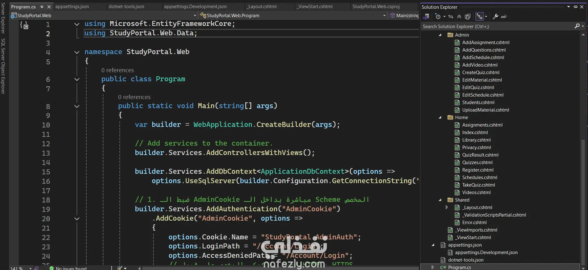Click the file braces indicator icon in margin

(24, 25)
